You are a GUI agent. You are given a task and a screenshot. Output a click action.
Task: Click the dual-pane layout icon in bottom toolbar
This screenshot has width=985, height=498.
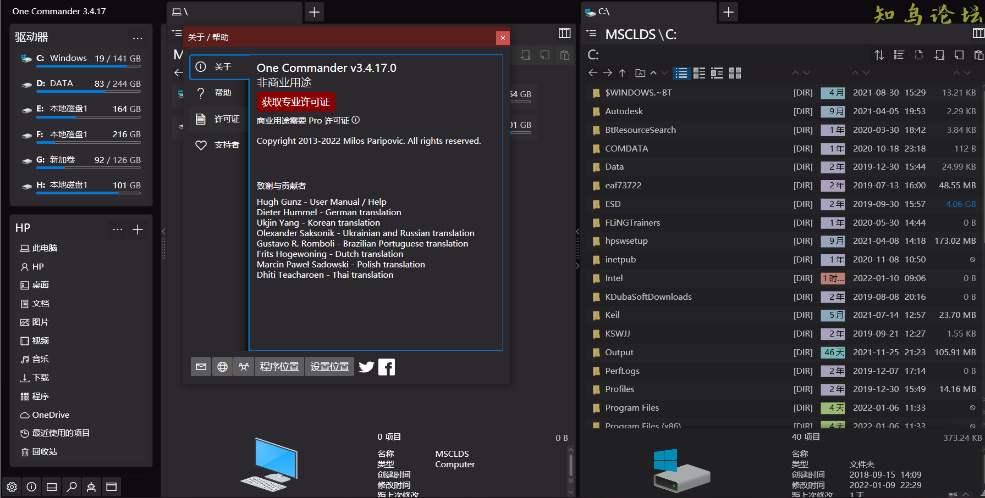[52, 487]
